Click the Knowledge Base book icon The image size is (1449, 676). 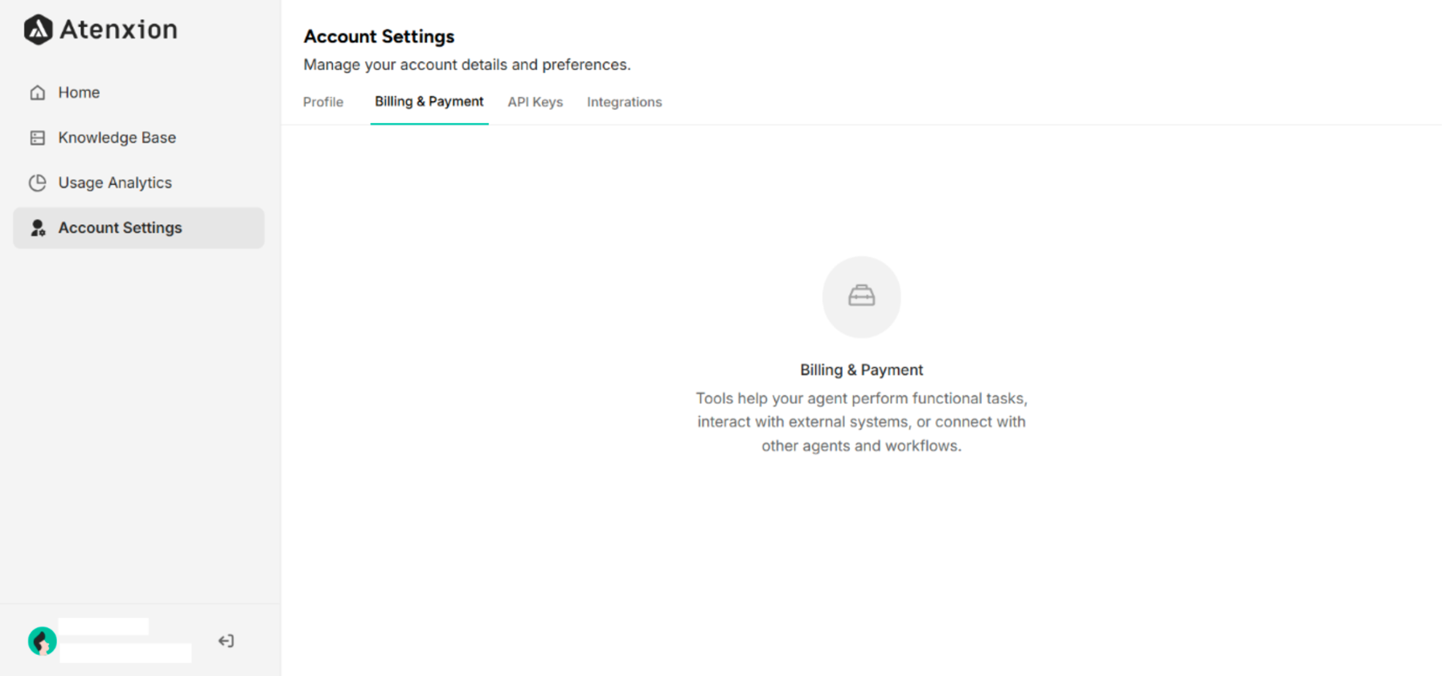(x=37, y=137)
